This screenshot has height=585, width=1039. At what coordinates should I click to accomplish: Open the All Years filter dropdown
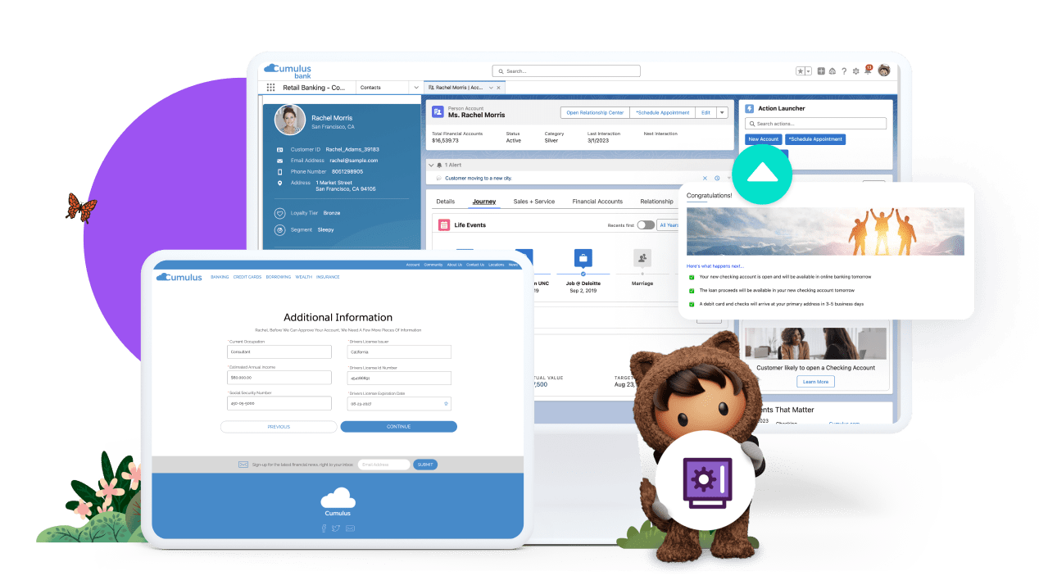tap(668, 224)
